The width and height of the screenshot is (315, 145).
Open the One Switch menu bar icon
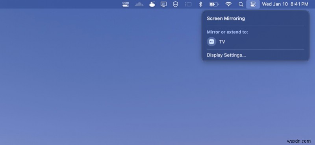point(126,4)
